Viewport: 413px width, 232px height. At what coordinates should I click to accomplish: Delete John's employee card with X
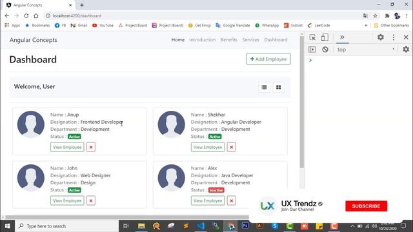click(91, 200)
